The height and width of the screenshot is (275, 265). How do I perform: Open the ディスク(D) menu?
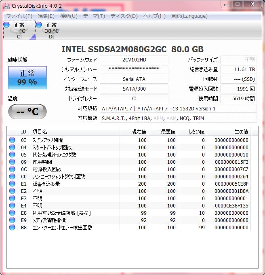[124, 16]
